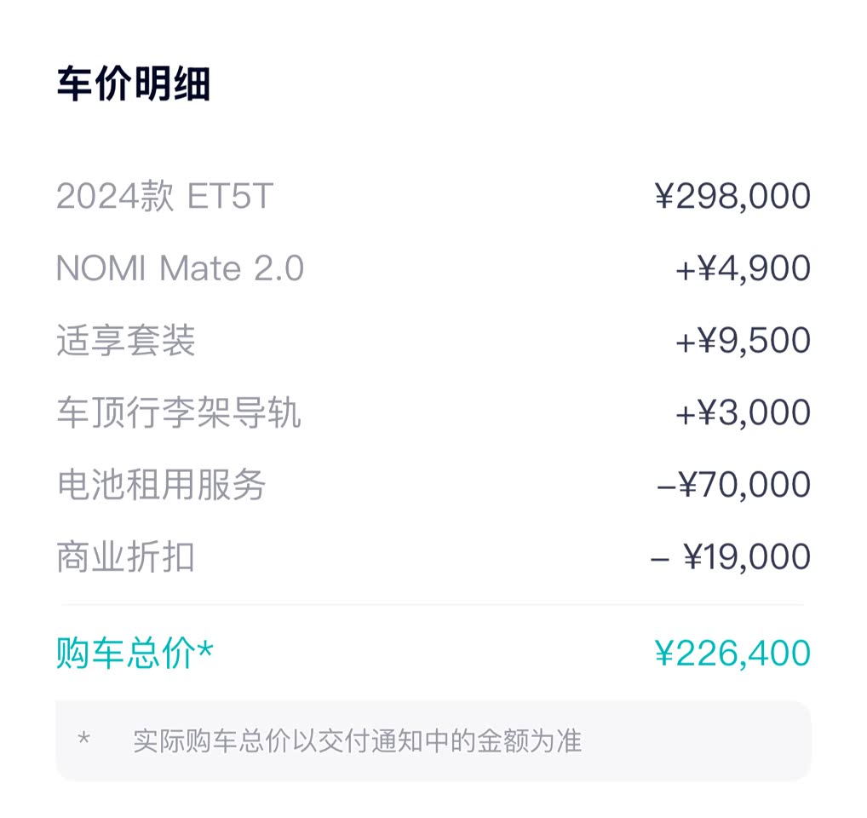867x818 pixels.
Task: Click the +¥4,900 NOMI Mate price
Action: click(x=743, y=269)
